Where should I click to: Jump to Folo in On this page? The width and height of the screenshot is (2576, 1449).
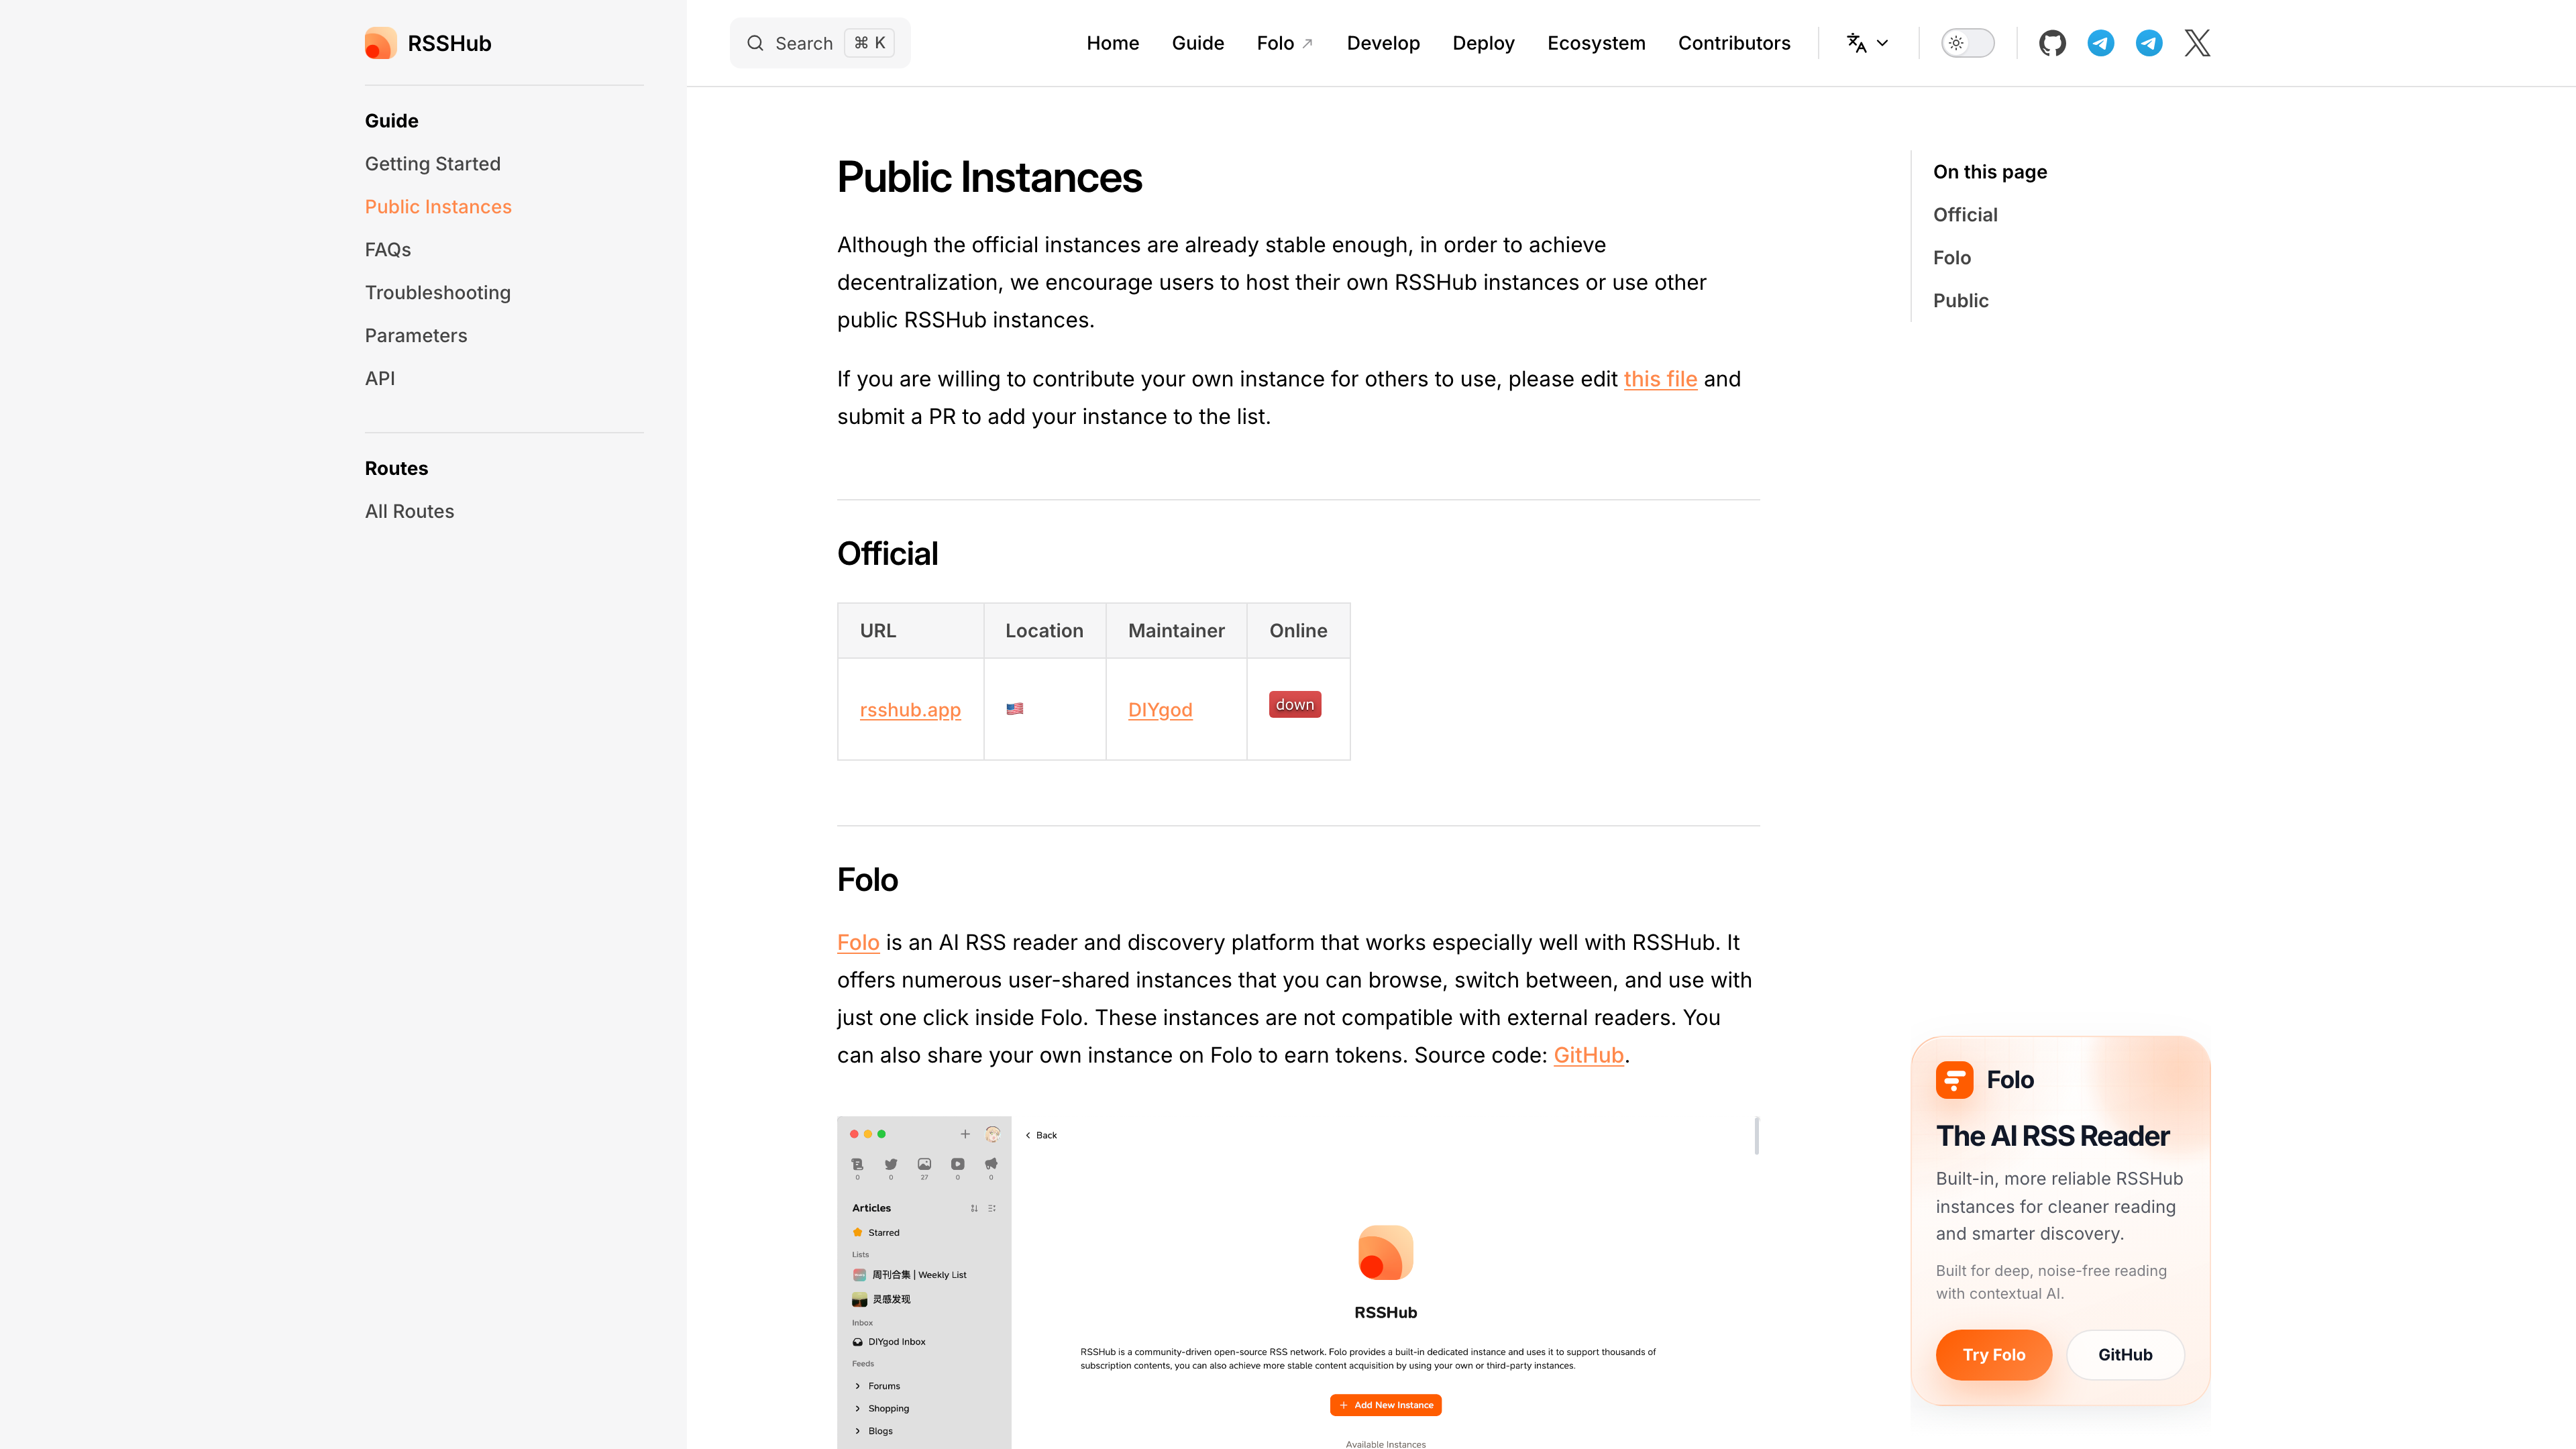1951,258
